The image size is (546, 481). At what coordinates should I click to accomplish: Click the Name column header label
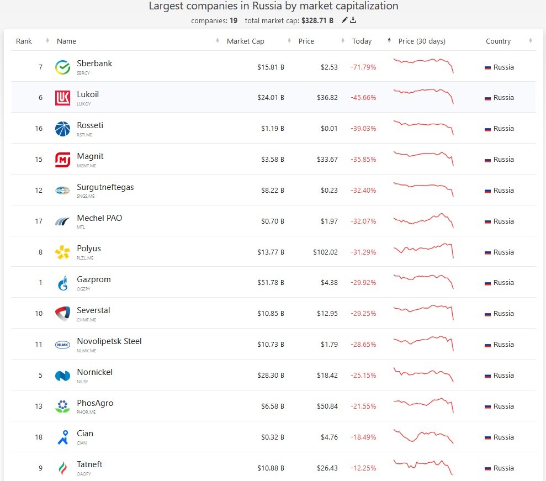pyautogui.click(x=66, y=41)
